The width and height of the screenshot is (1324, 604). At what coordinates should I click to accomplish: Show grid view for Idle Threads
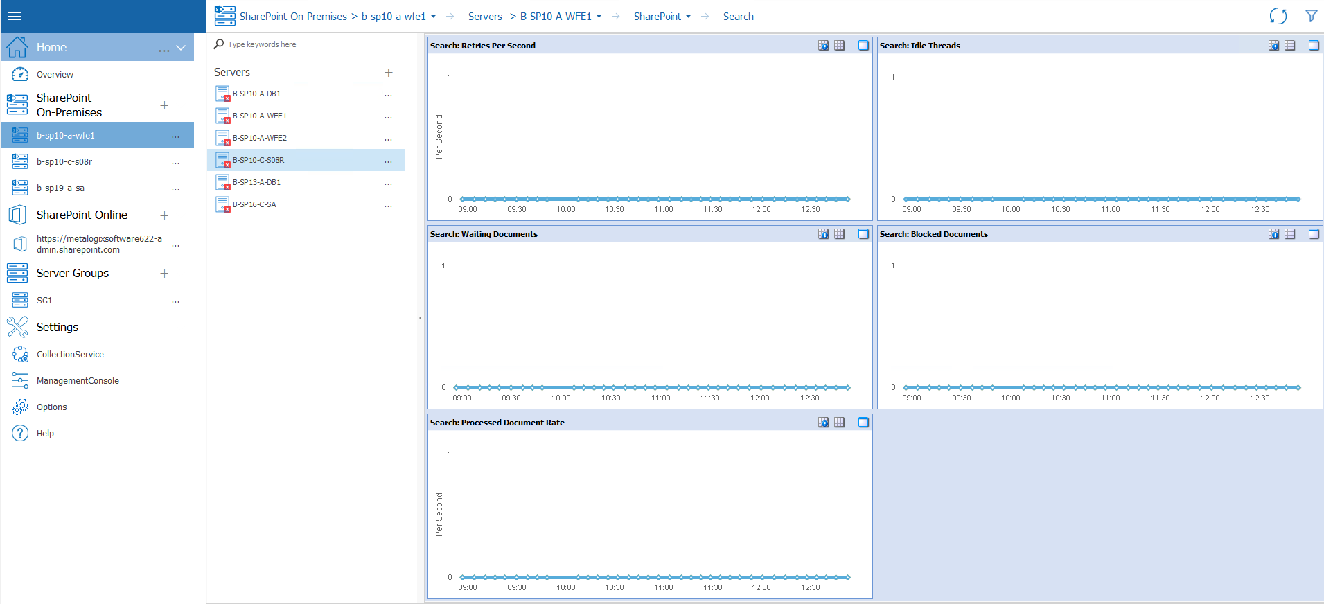[x=1289, y=46]
